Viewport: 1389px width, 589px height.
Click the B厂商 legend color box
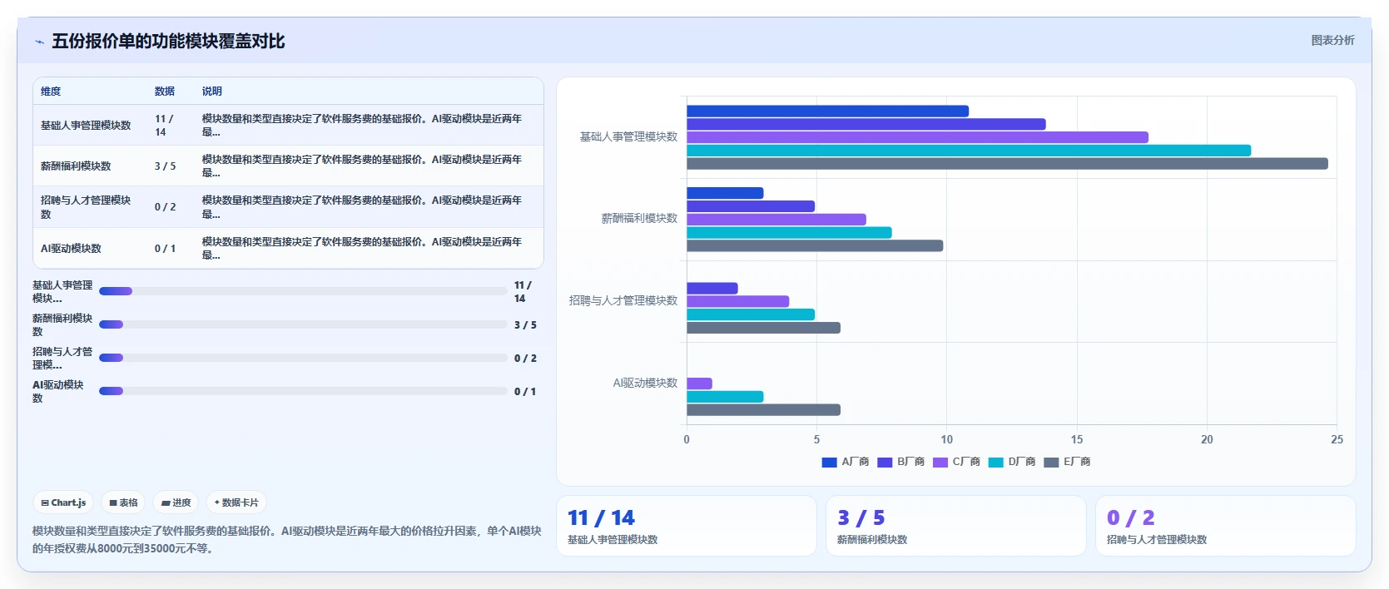pos(885,463)
